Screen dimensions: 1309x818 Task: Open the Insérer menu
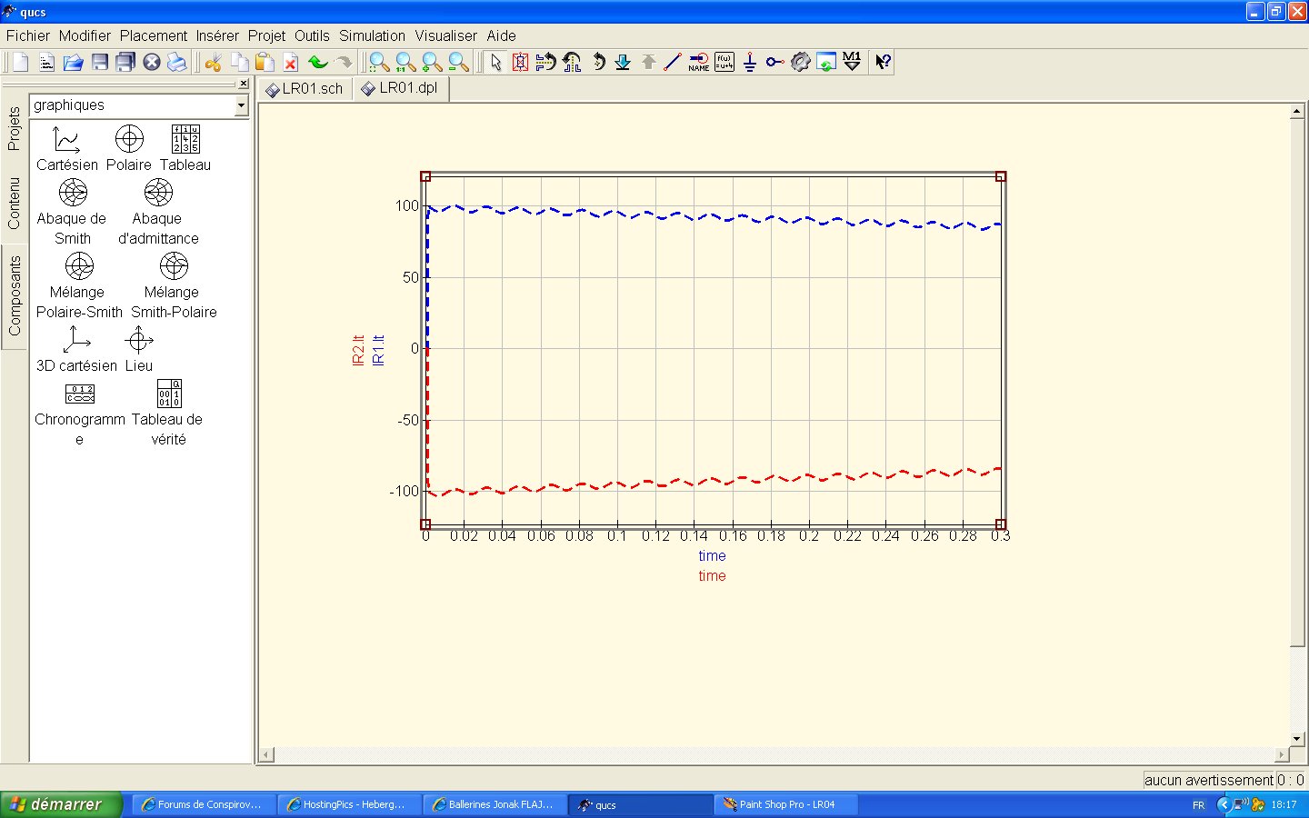(217, 35)
